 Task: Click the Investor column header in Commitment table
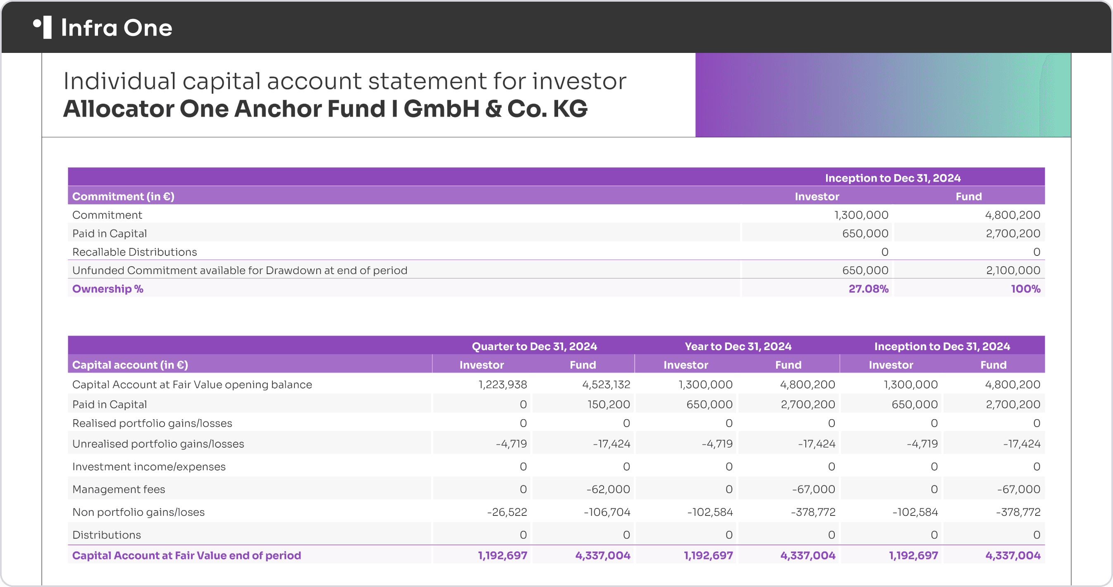(x=817, y=196)
